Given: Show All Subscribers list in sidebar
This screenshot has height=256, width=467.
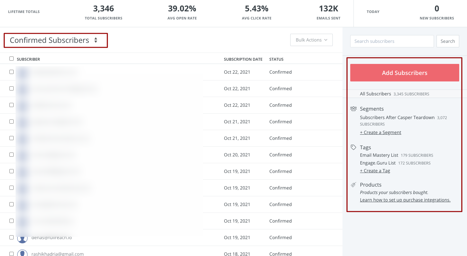Looking at the screenshot, I should click(x=375, y=94).
